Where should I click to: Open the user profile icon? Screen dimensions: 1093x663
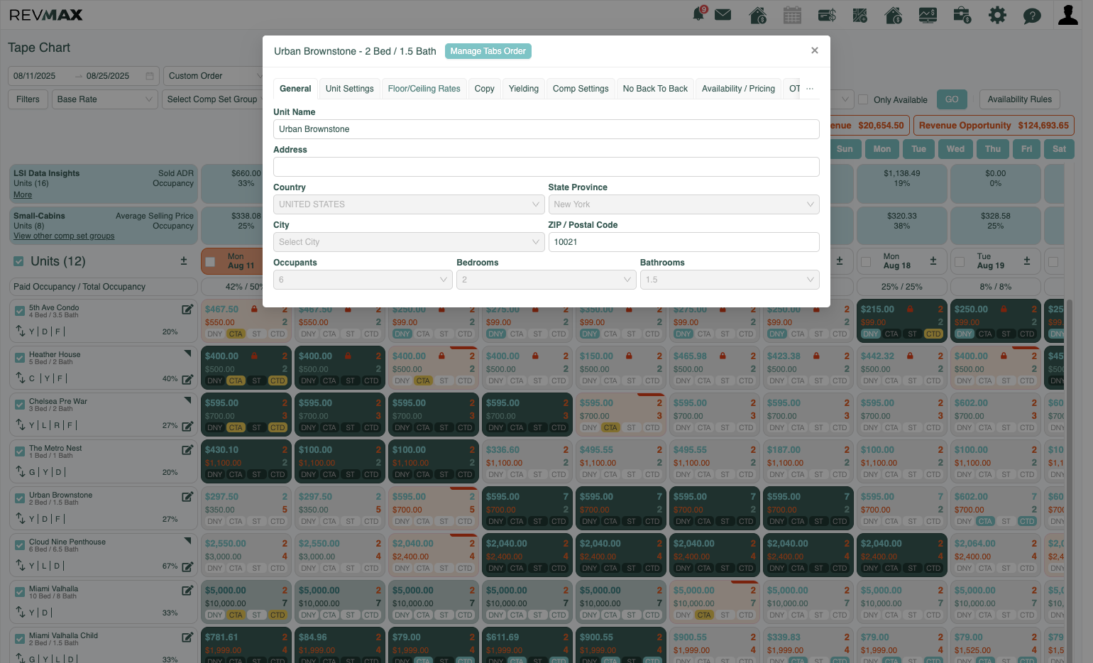[x=1067, y=14]
